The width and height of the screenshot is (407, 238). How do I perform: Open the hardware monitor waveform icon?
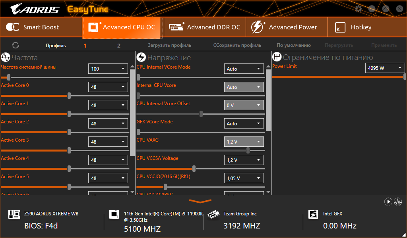click(397, 202)
